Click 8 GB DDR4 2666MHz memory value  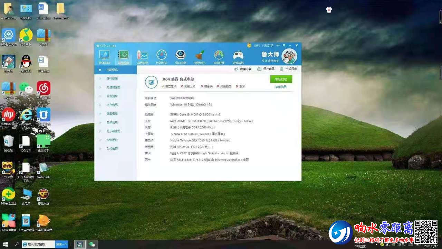192,127
